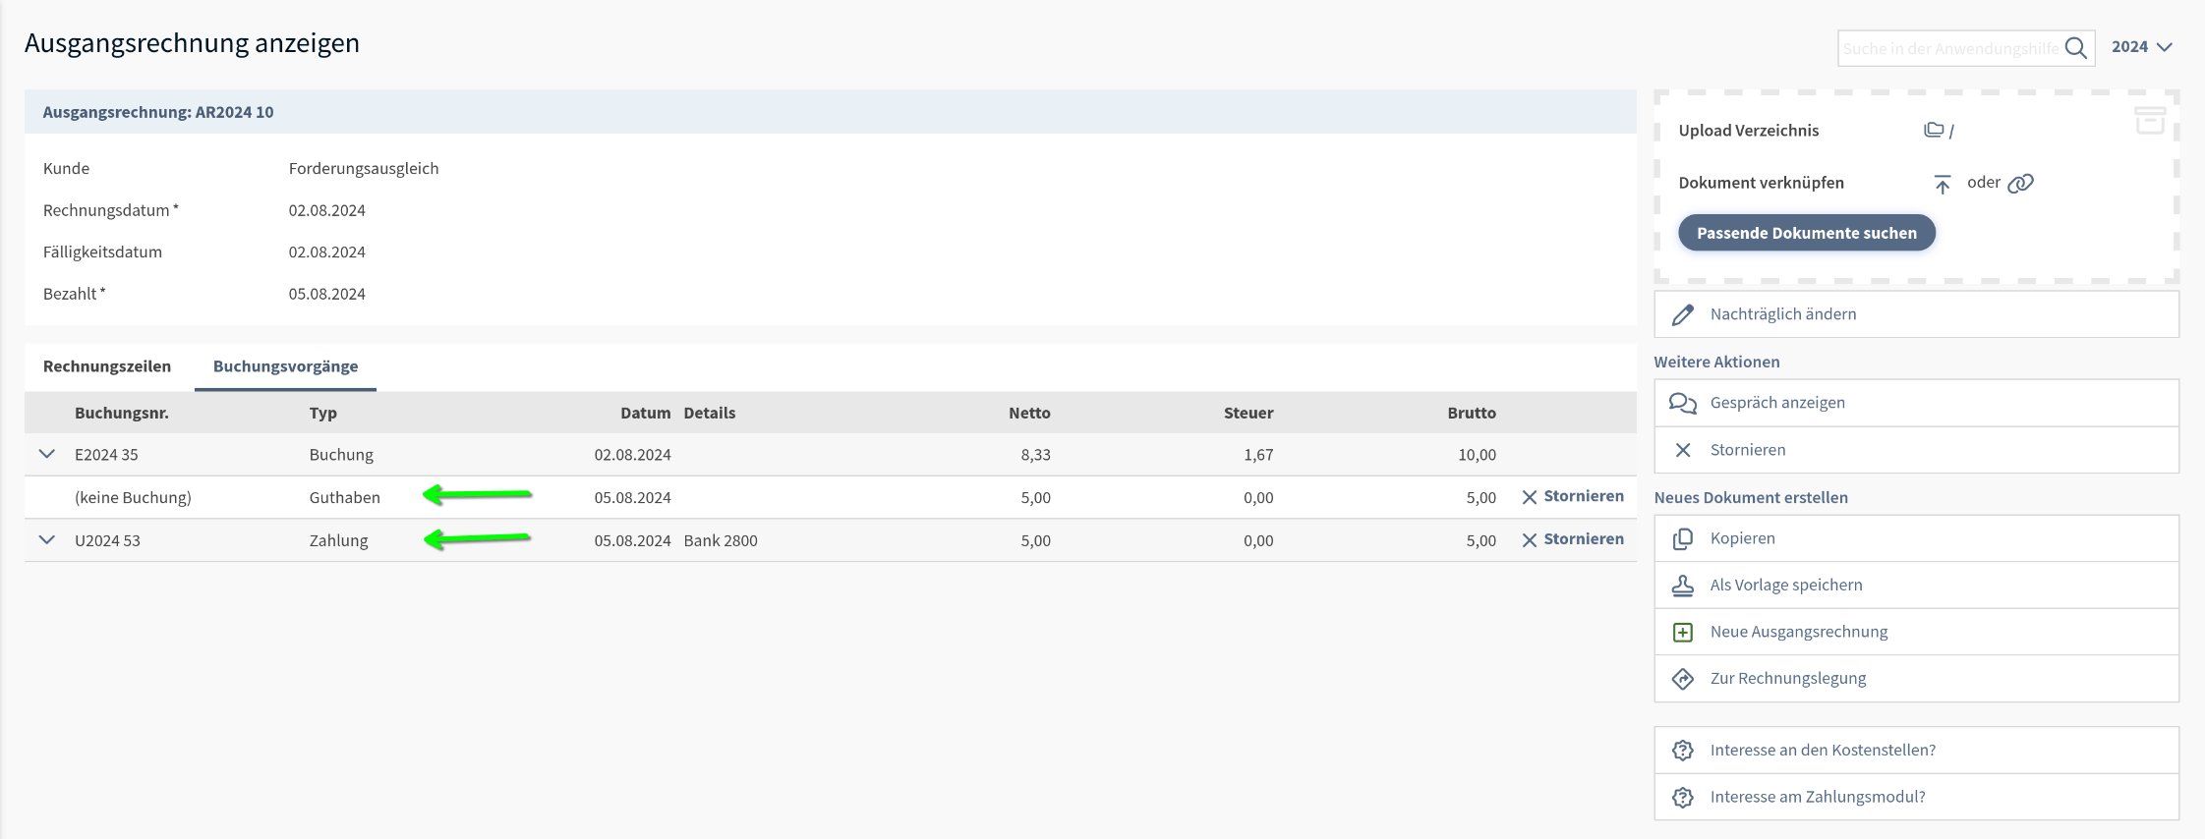
Task: Open Gespräch anzeigen speech bubble icon
Action: 1683,403
